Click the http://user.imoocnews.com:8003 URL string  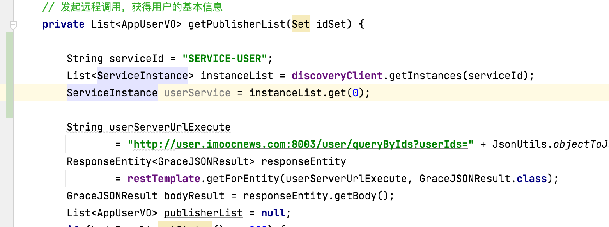tap(300, 145)
